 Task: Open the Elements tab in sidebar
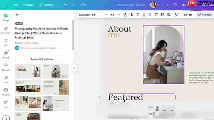[x=6, y=30]
